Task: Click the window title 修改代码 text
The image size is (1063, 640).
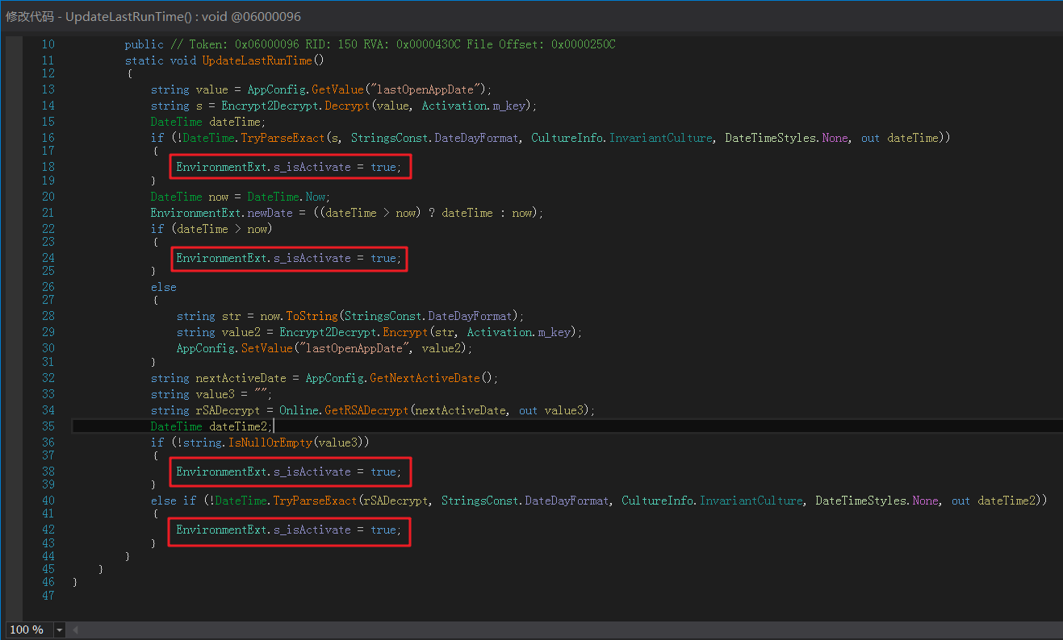Action: coord(31,16)
